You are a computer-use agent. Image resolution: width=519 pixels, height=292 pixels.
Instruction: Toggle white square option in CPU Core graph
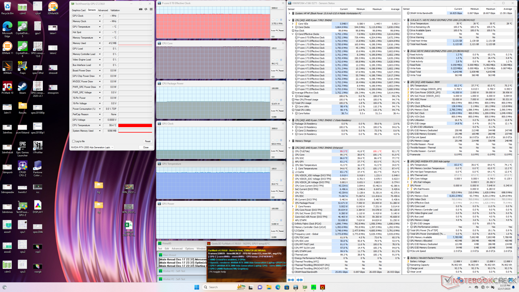pos(273,60)
